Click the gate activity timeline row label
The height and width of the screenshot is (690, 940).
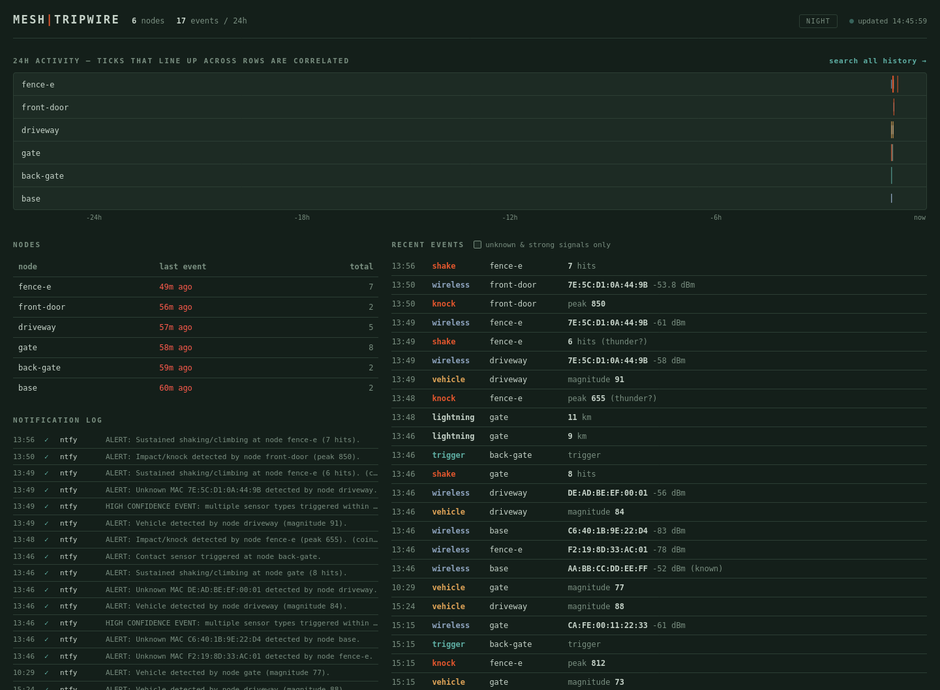31,153
